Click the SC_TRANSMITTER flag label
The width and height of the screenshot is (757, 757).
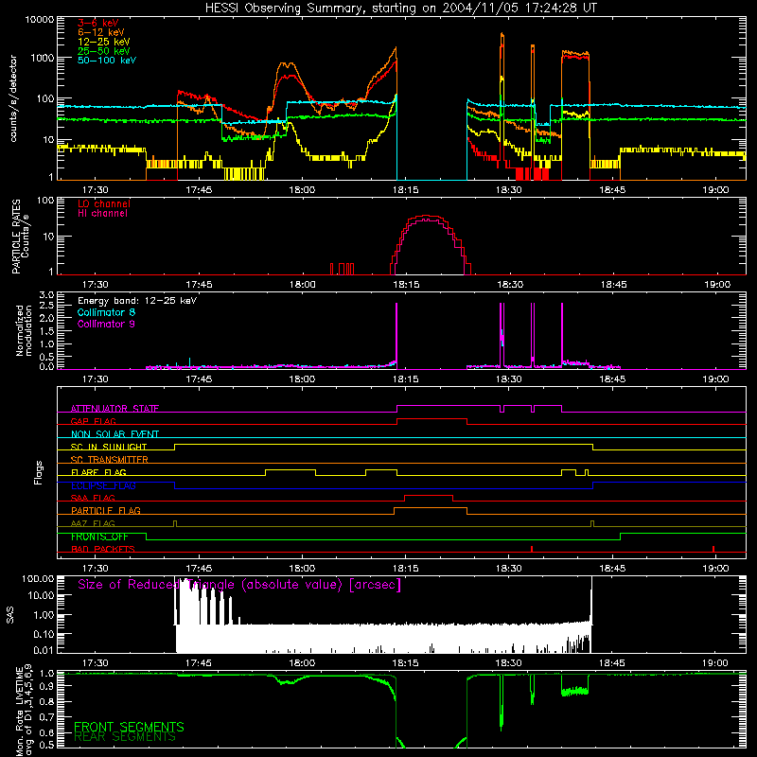(x=110, y=460)
